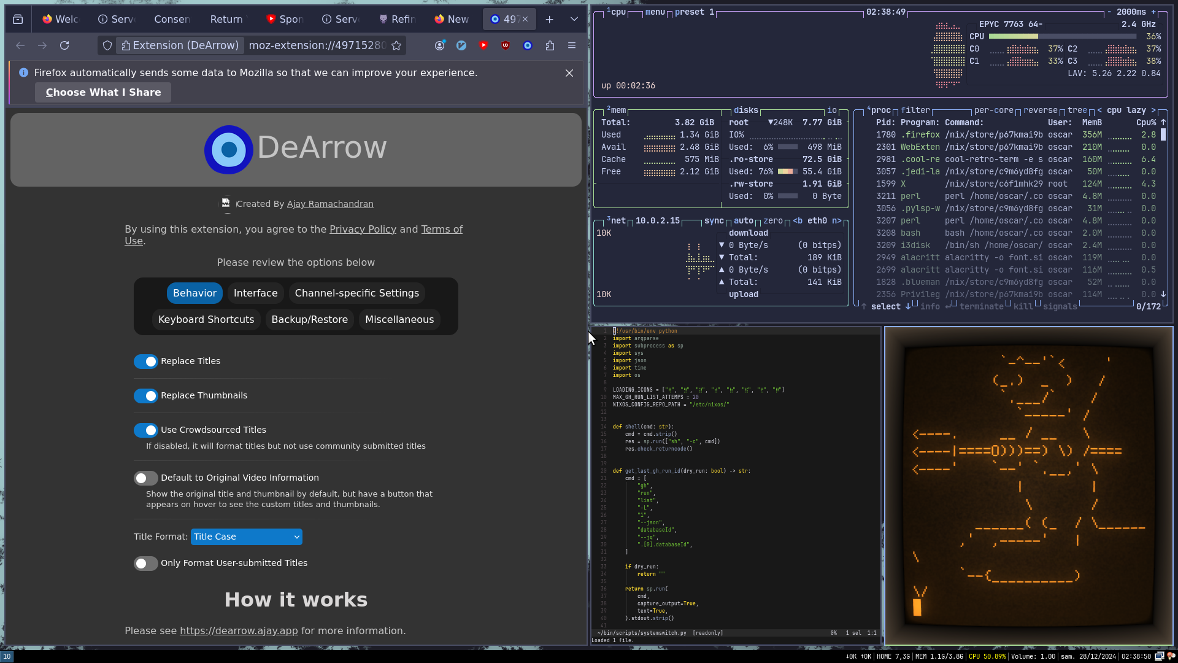Click the network applet icon in the status bar

(1159, 656)
